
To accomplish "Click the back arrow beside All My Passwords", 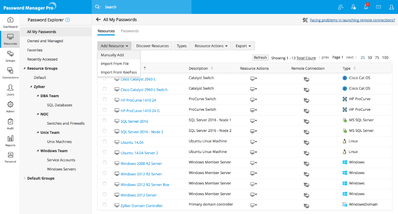I will coord(98,20).
